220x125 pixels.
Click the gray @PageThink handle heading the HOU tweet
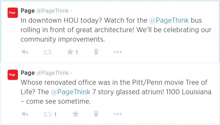[53, 11]
